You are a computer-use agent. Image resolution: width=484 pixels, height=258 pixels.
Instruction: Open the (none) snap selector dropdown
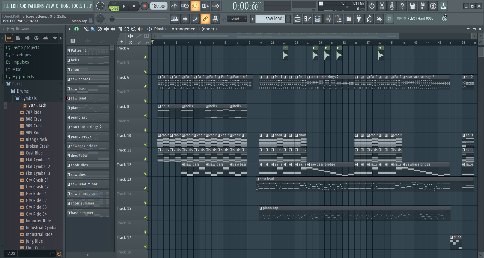tap(237, 19)
